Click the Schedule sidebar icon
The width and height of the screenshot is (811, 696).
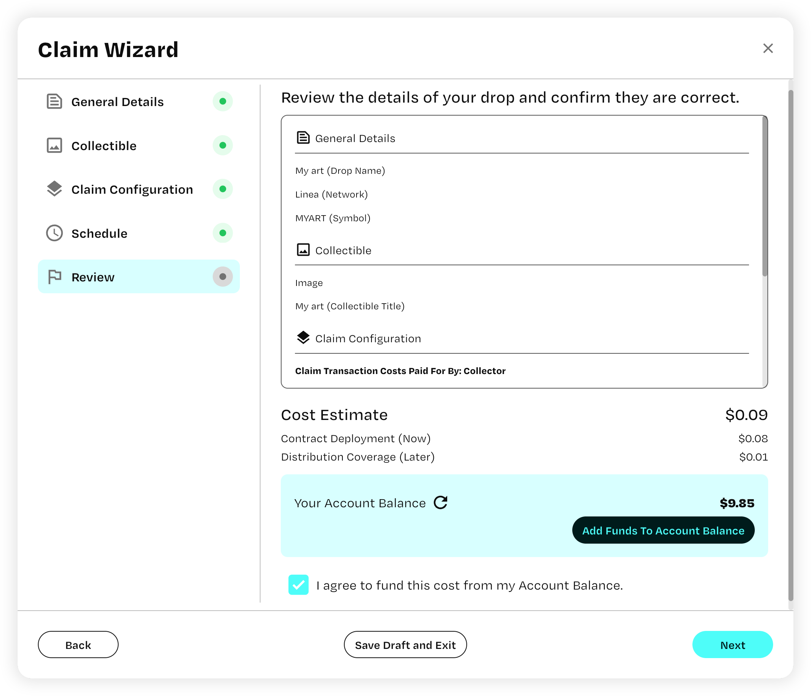coord(54,233)
